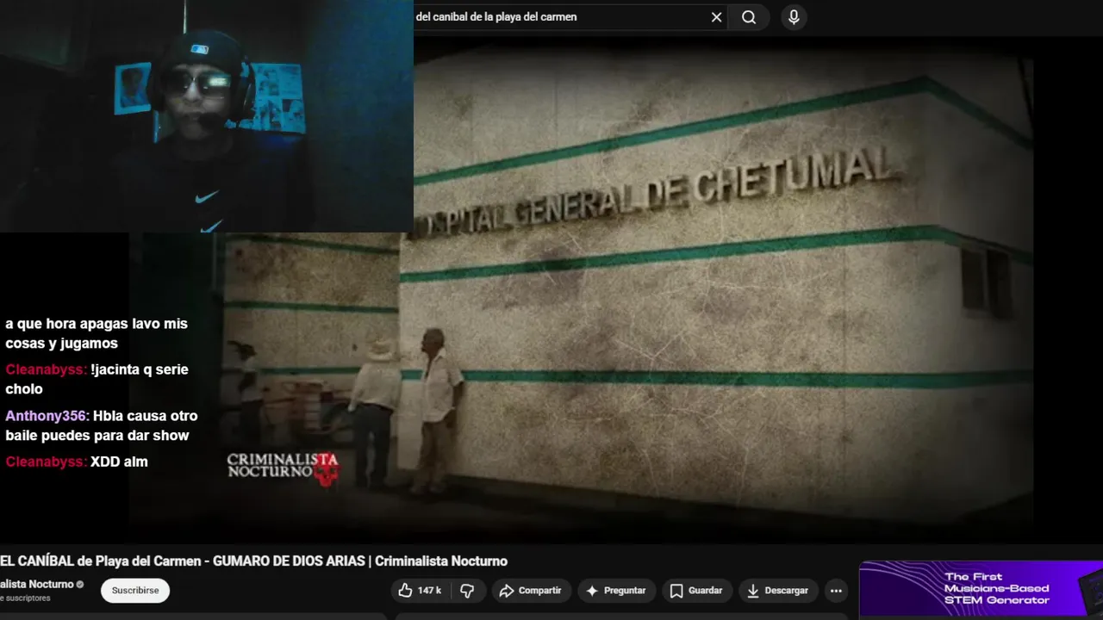1103x620 pixels.
Task: Clear the YouTube search box text
Action: tap(716, 17)
